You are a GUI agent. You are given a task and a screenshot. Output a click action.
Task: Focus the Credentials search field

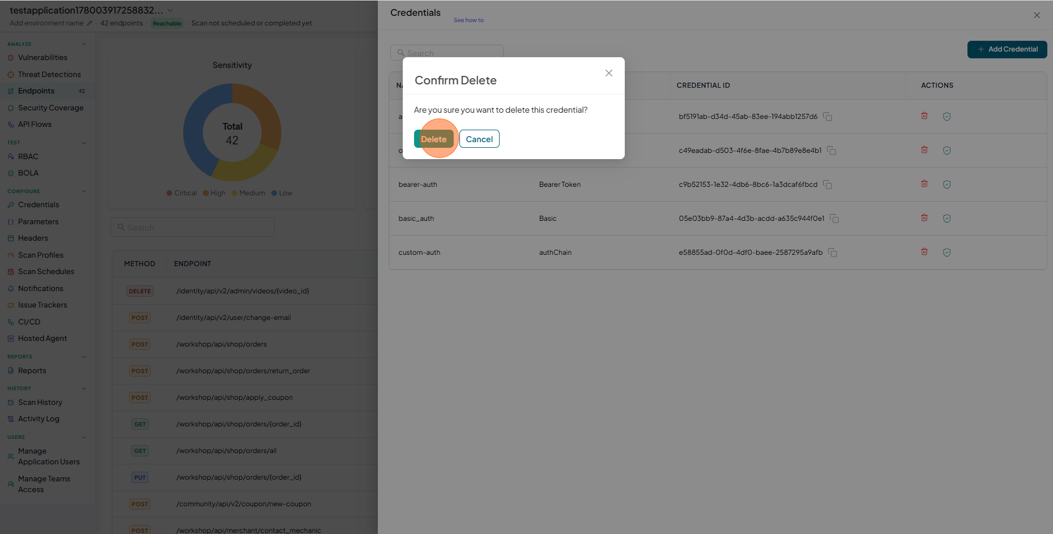click(x=447, y=53)
